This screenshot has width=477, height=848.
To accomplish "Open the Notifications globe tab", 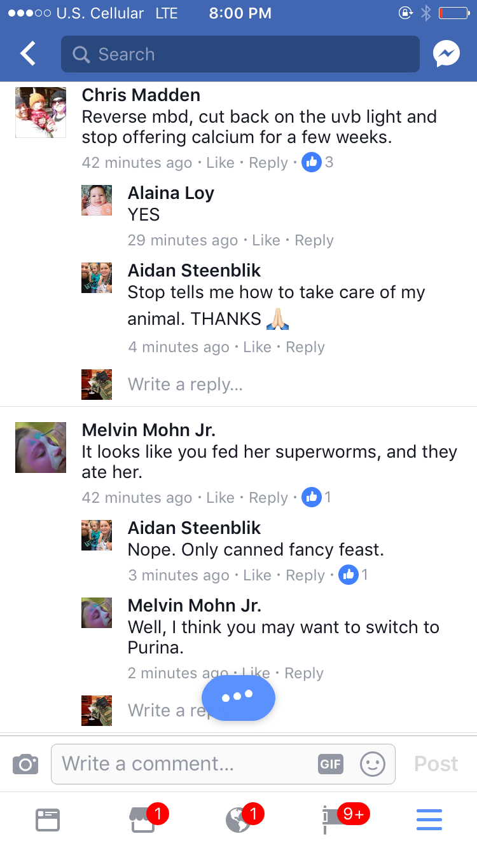I will click(239, 819).
